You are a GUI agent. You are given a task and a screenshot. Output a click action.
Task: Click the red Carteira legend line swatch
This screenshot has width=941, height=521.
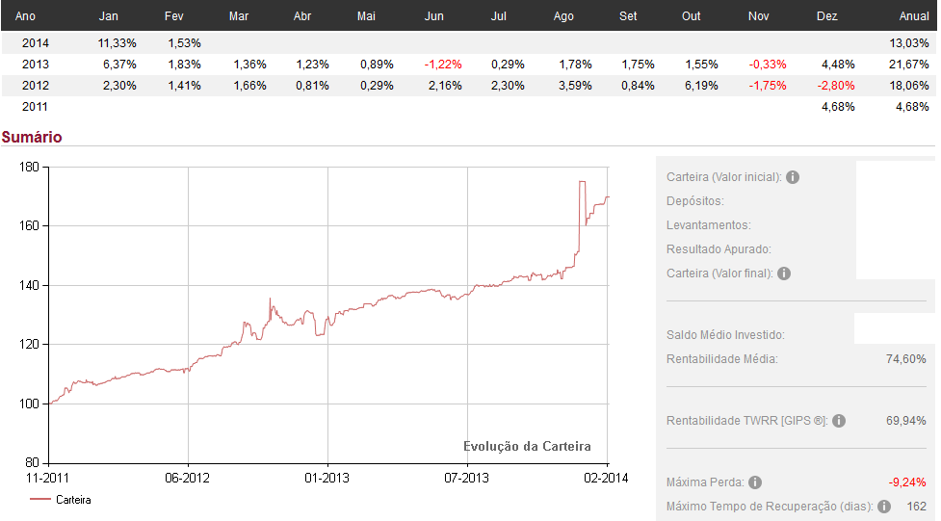[39, 500]
